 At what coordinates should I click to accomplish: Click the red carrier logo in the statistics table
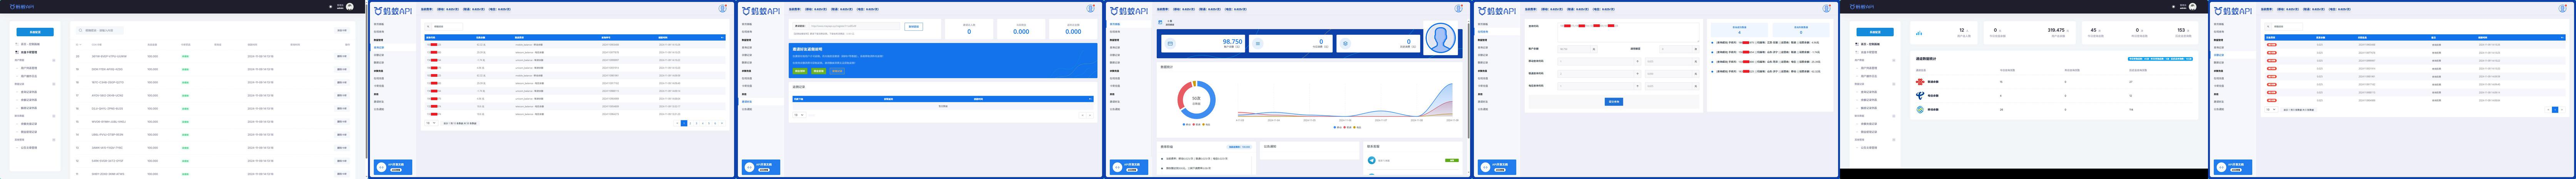click(1920, 82)
